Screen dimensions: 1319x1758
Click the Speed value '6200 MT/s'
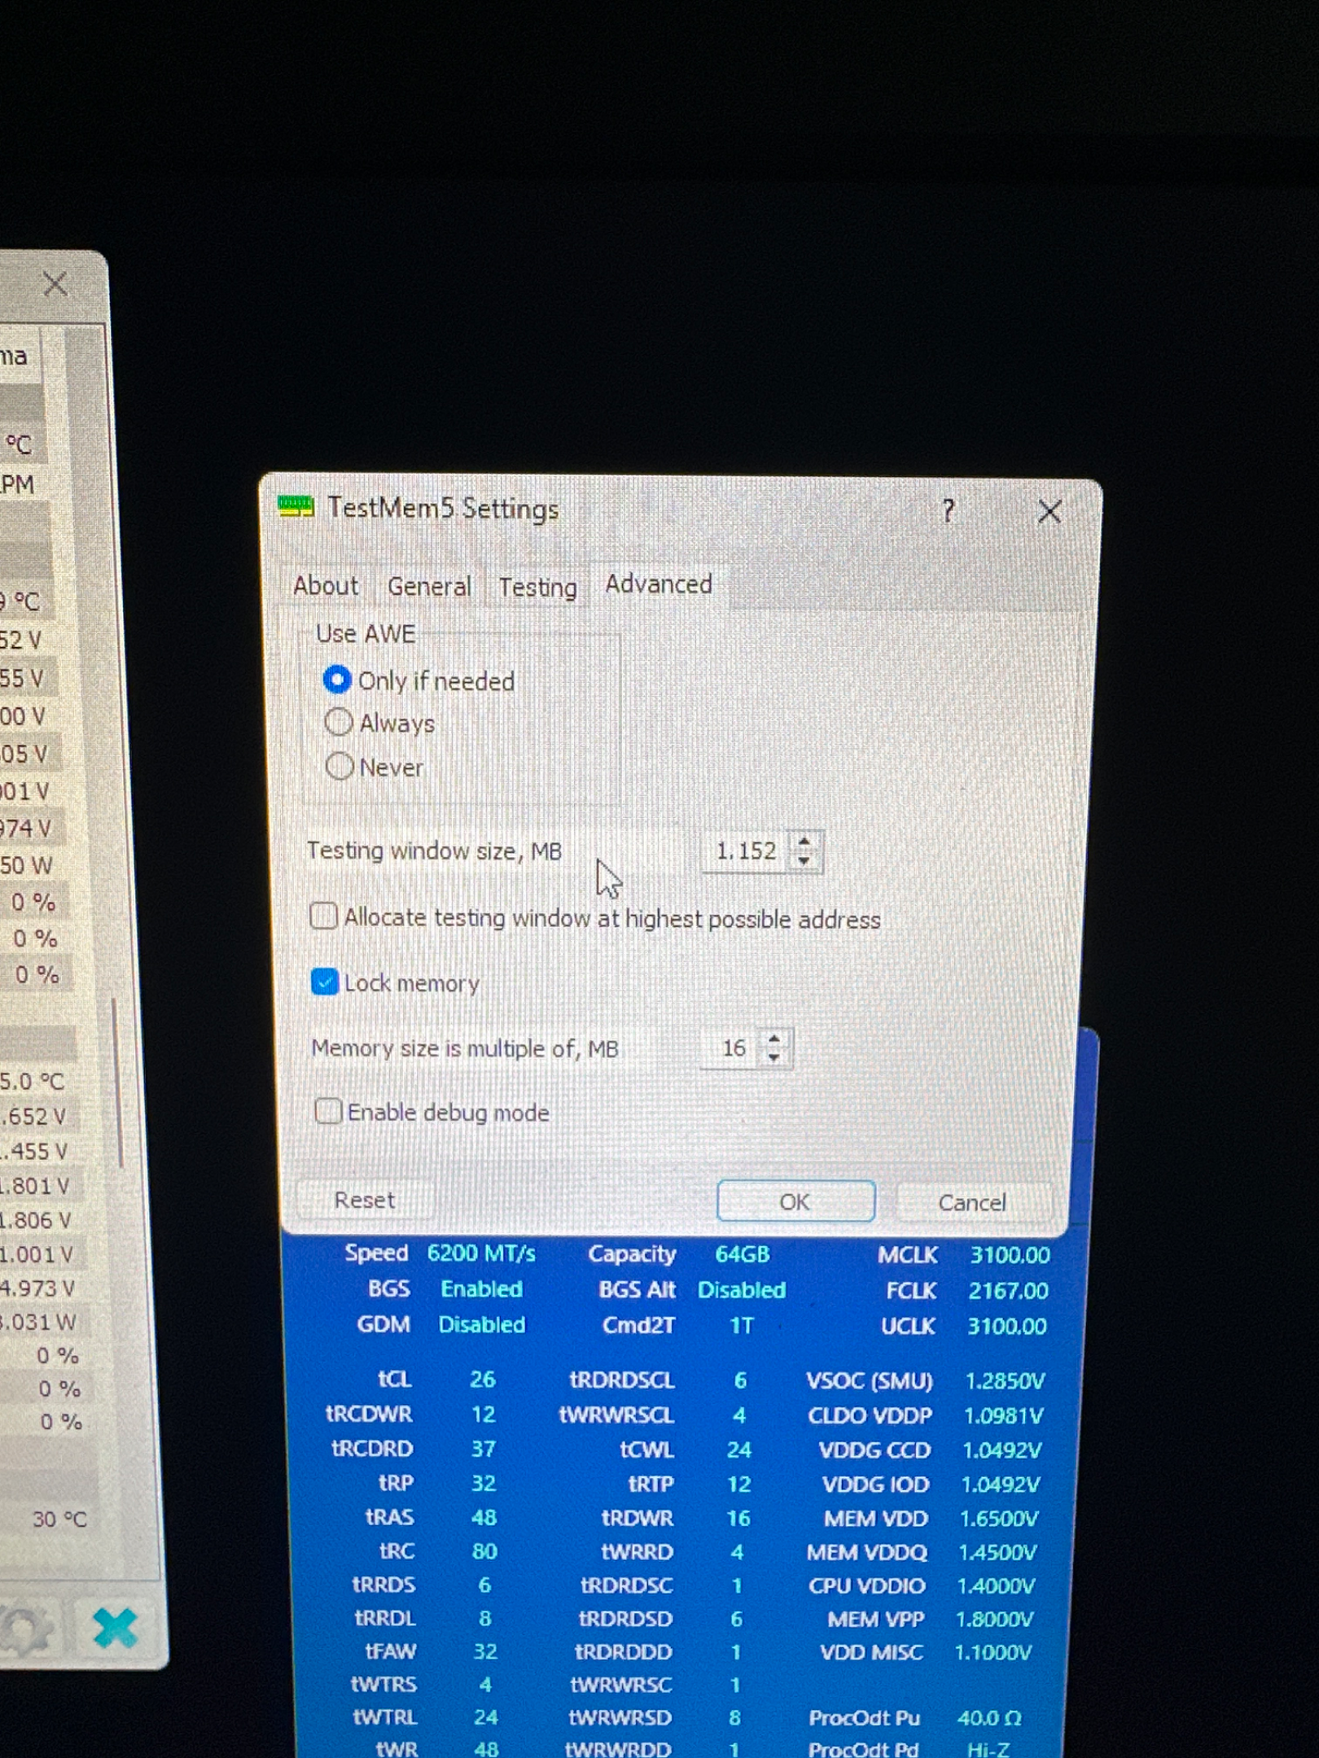pos(481,1253)
